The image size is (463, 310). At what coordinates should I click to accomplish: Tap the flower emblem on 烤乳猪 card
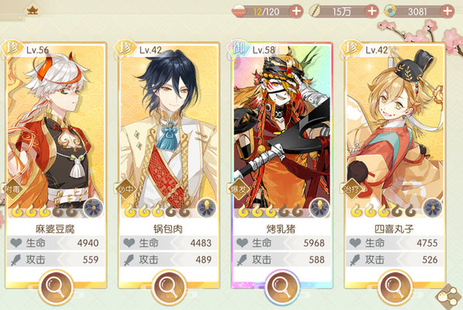pyautogui.click(x=320, y=208)
